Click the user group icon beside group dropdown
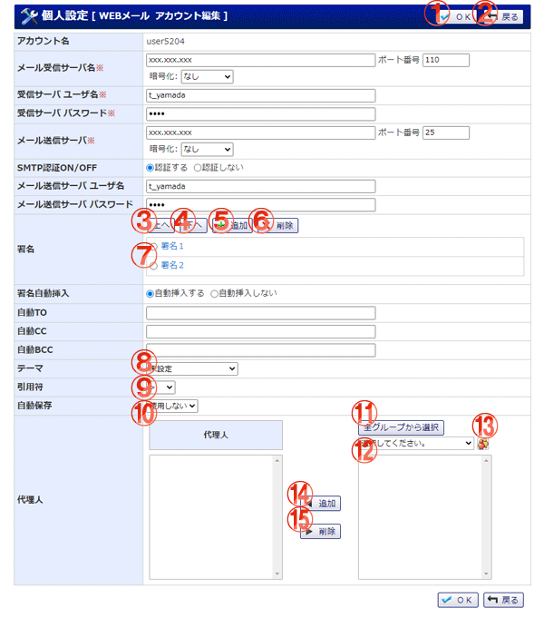The height and width of the screenshot is (618, 544). tap(483, 444)
